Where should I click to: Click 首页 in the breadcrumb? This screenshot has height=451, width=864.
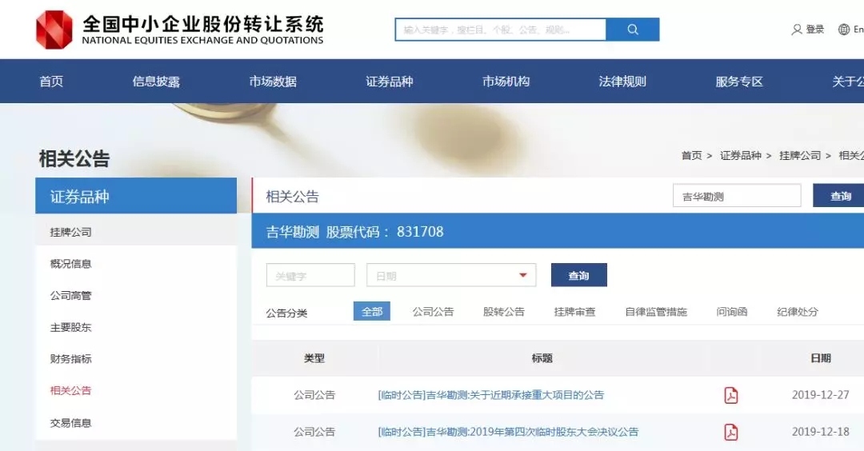pyautogui.click(x=691, y=156)
